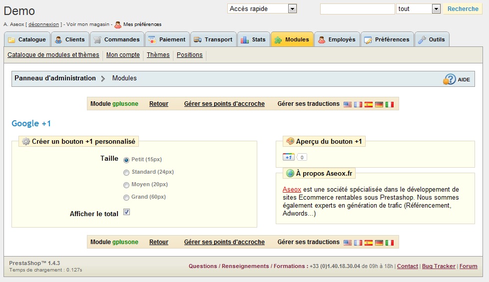This screenshot has width=489, height=282.
Task: Click the PrestaShop 1.4.3 version text
Action: 34,263
